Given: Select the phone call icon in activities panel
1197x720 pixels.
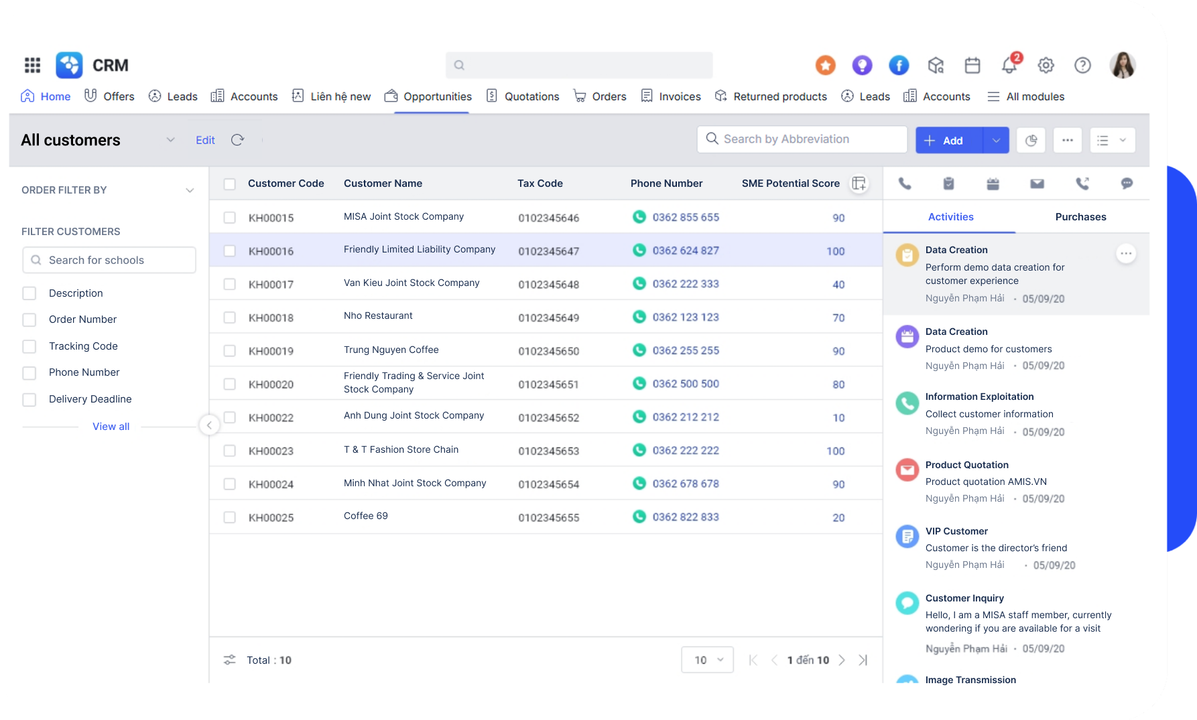Looking at the screenshot, I should pos(906,183).
